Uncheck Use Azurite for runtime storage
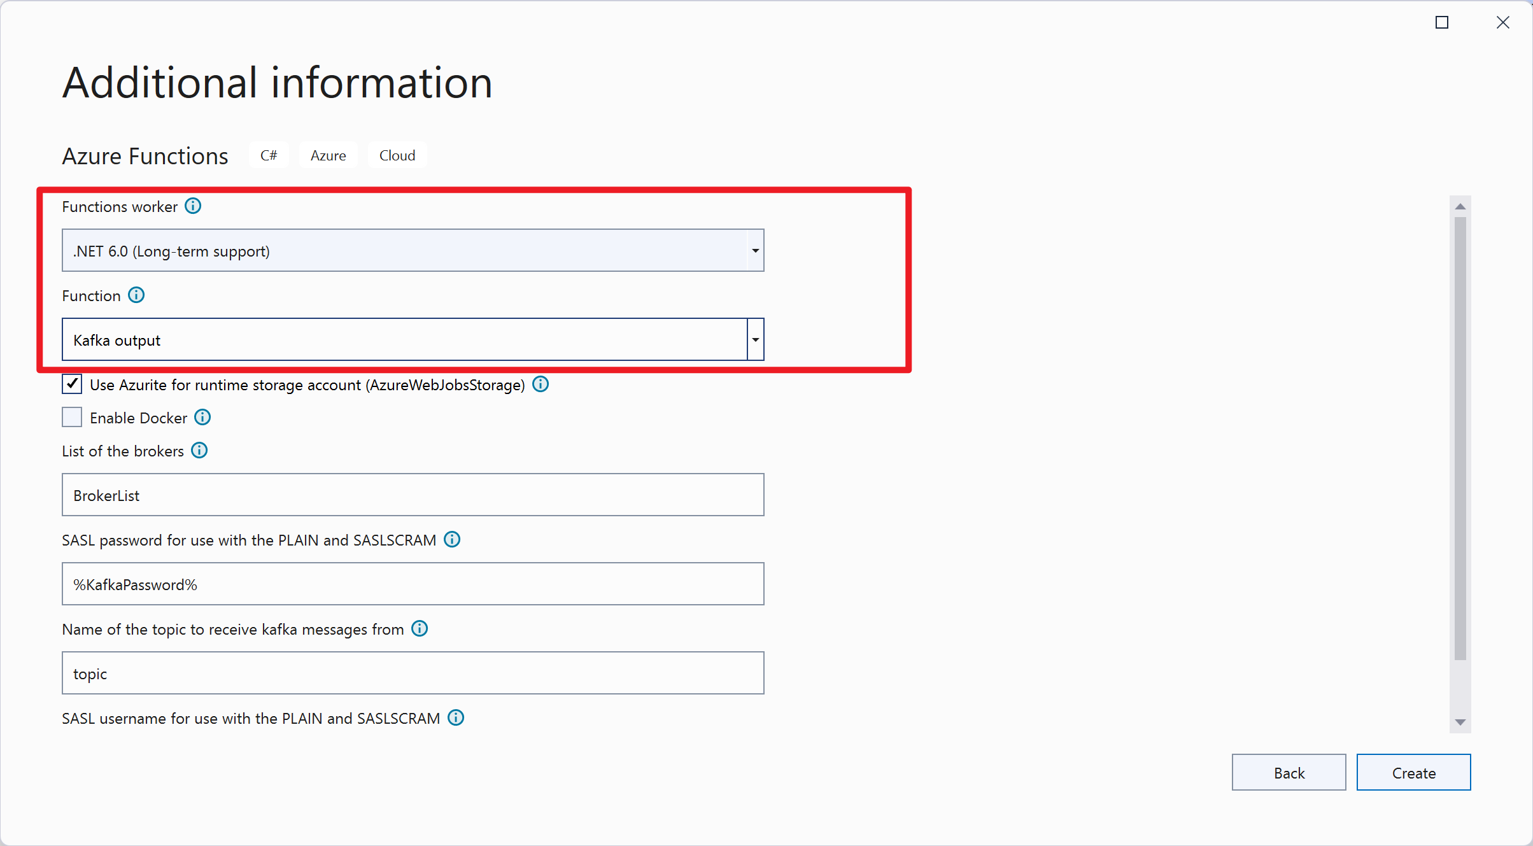 tap(72, 384)
